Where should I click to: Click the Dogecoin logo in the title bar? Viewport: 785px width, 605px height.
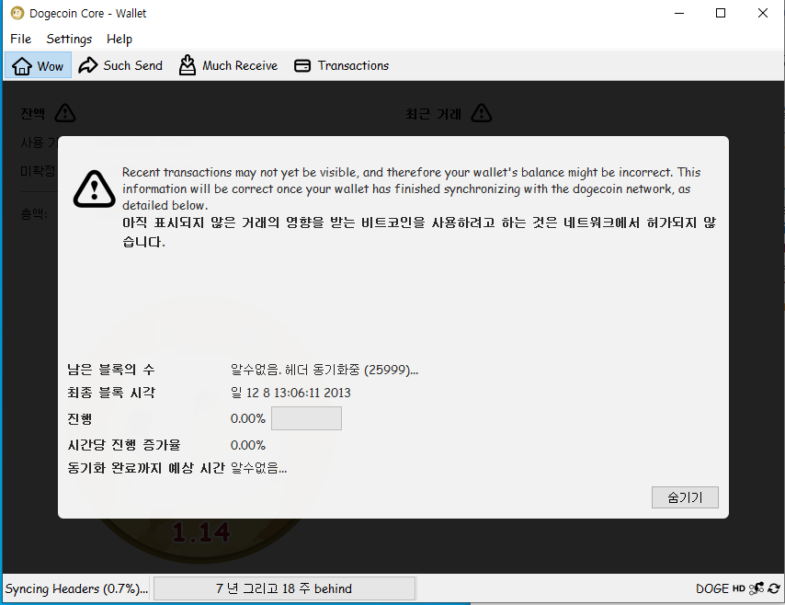(x=17, y=13)
